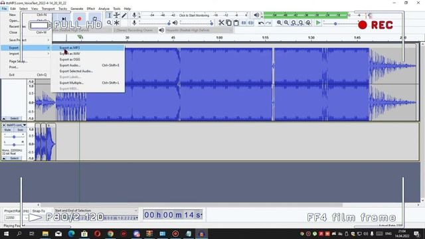Choose Export Selected Audio
The image size is (425, 239).
click(x=88, y=71)
